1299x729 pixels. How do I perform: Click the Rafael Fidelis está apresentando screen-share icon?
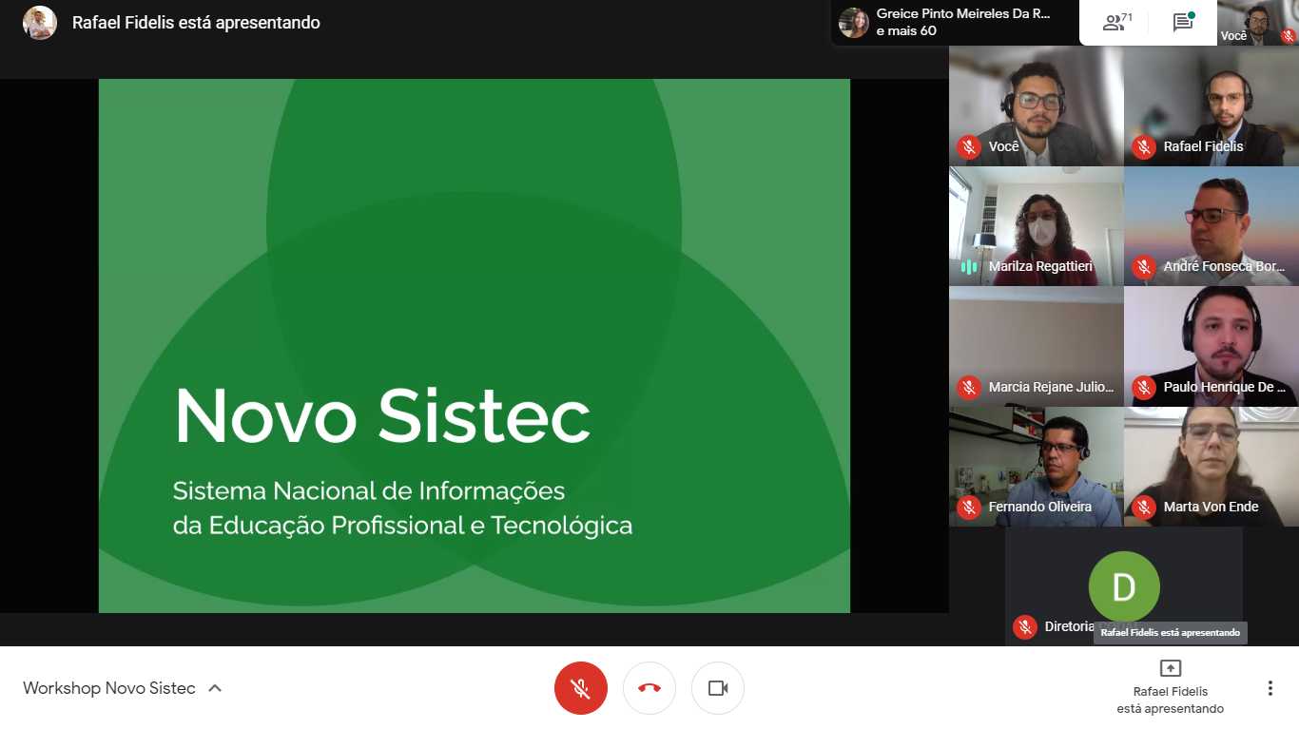(1171, 668)
